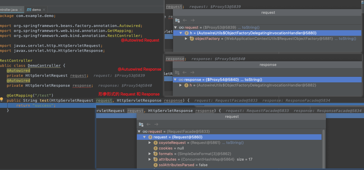The height and width of the screenshot is (170, 364).
Task: Collapse the h @5880 invocation handler node
Action: 181,33
